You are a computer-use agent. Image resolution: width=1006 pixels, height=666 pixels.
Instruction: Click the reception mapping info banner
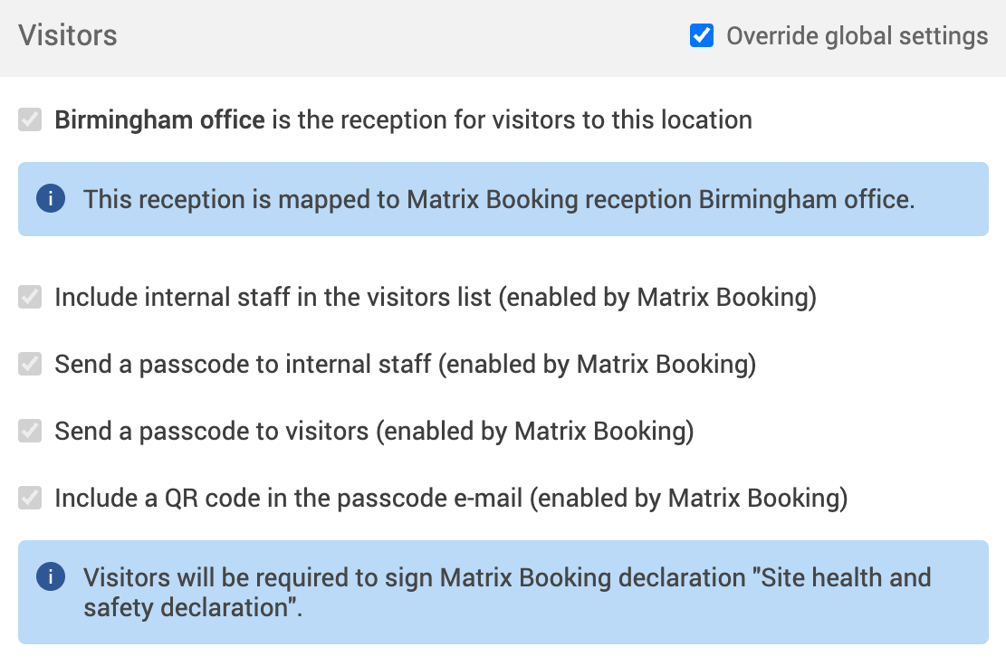click(x=503, y=199)
